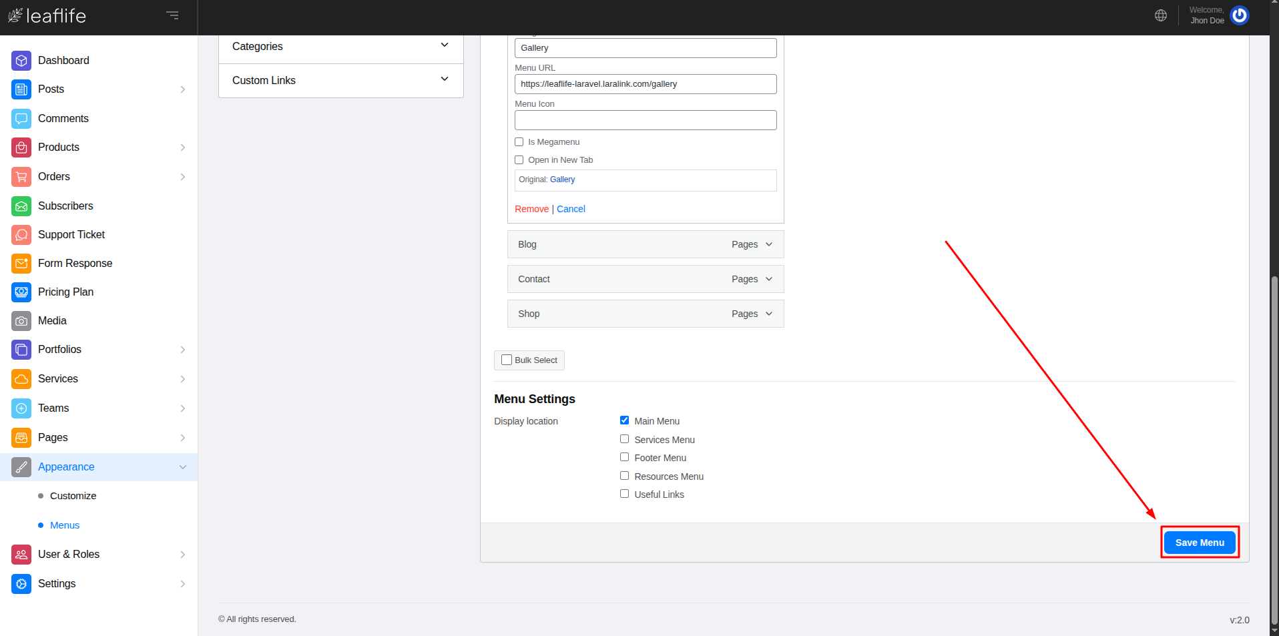Screen dimensions: 1279x636
Task: Expand the Services submenu chevron
Action: [x=182, y=379]
